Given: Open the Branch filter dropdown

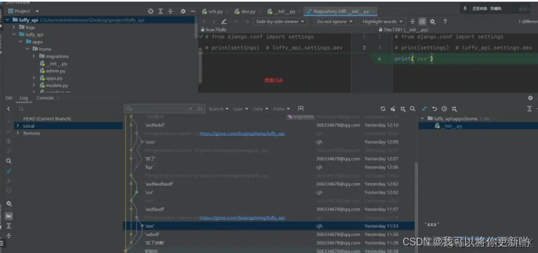Looking at the screenshot, I should coord(219,108).
